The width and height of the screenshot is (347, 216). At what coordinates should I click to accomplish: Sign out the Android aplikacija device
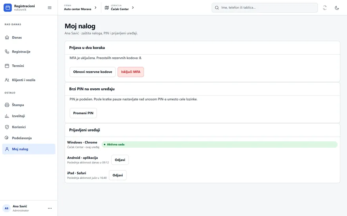pos(120,160)
